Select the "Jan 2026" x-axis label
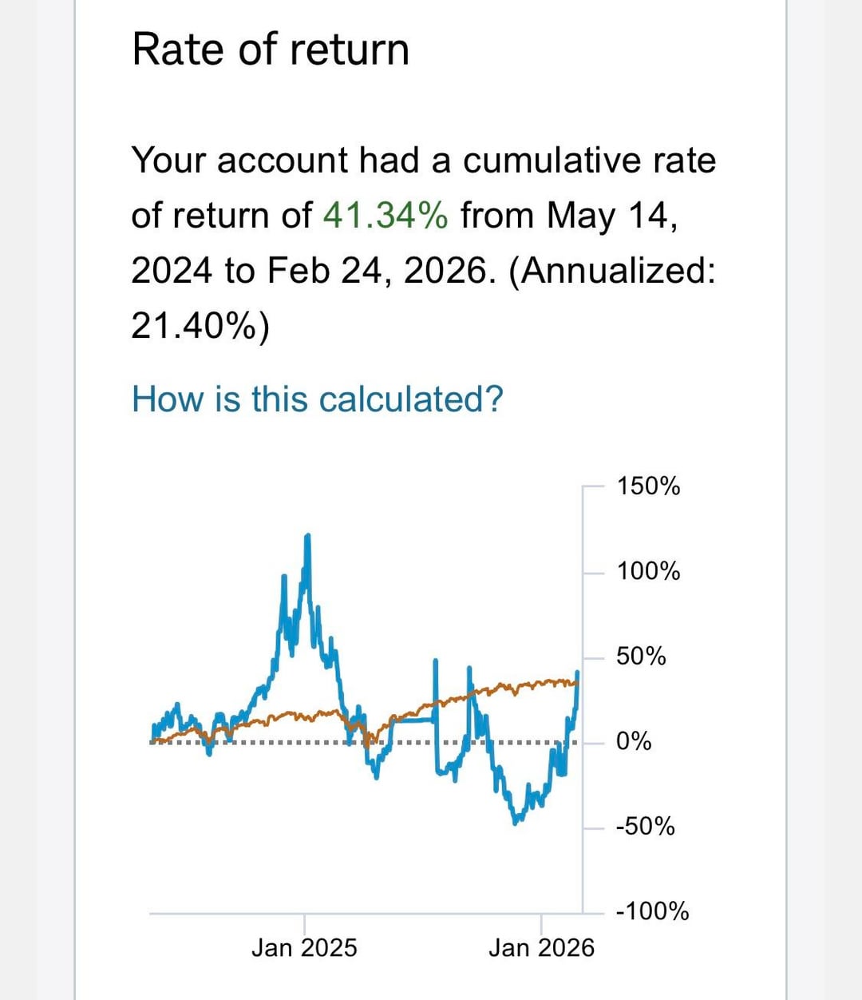The width and height of the screenshot is (862, 1000). (x=541, y=948)
